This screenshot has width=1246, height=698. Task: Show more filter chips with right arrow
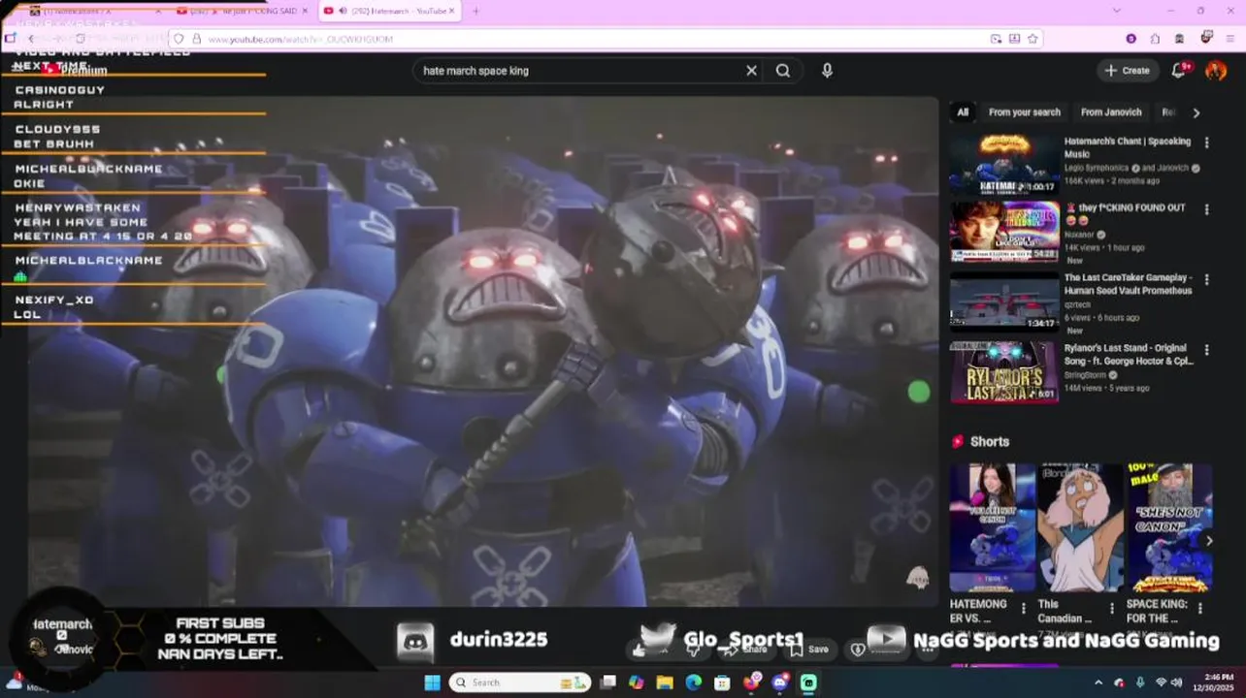(1197, 112)
